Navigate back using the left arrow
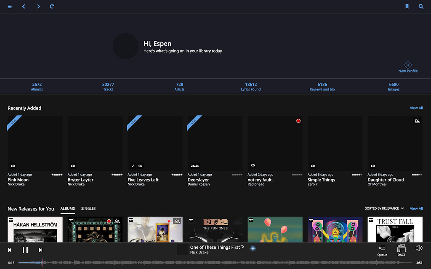The height and width of the screenshot is (269, 431). 24,6
